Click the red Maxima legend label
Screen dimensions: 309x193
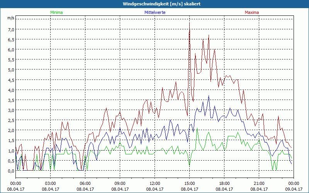[x=252, y=12]
